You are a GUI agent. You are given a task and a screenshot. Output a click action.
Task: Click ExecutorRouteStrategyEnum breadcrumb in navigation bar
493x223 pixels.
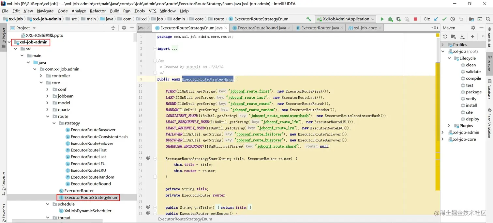[x=261, y=19]
